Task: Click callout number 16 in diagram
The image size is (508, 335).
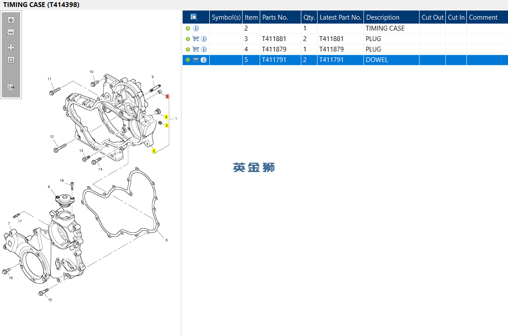Action: 11,278
